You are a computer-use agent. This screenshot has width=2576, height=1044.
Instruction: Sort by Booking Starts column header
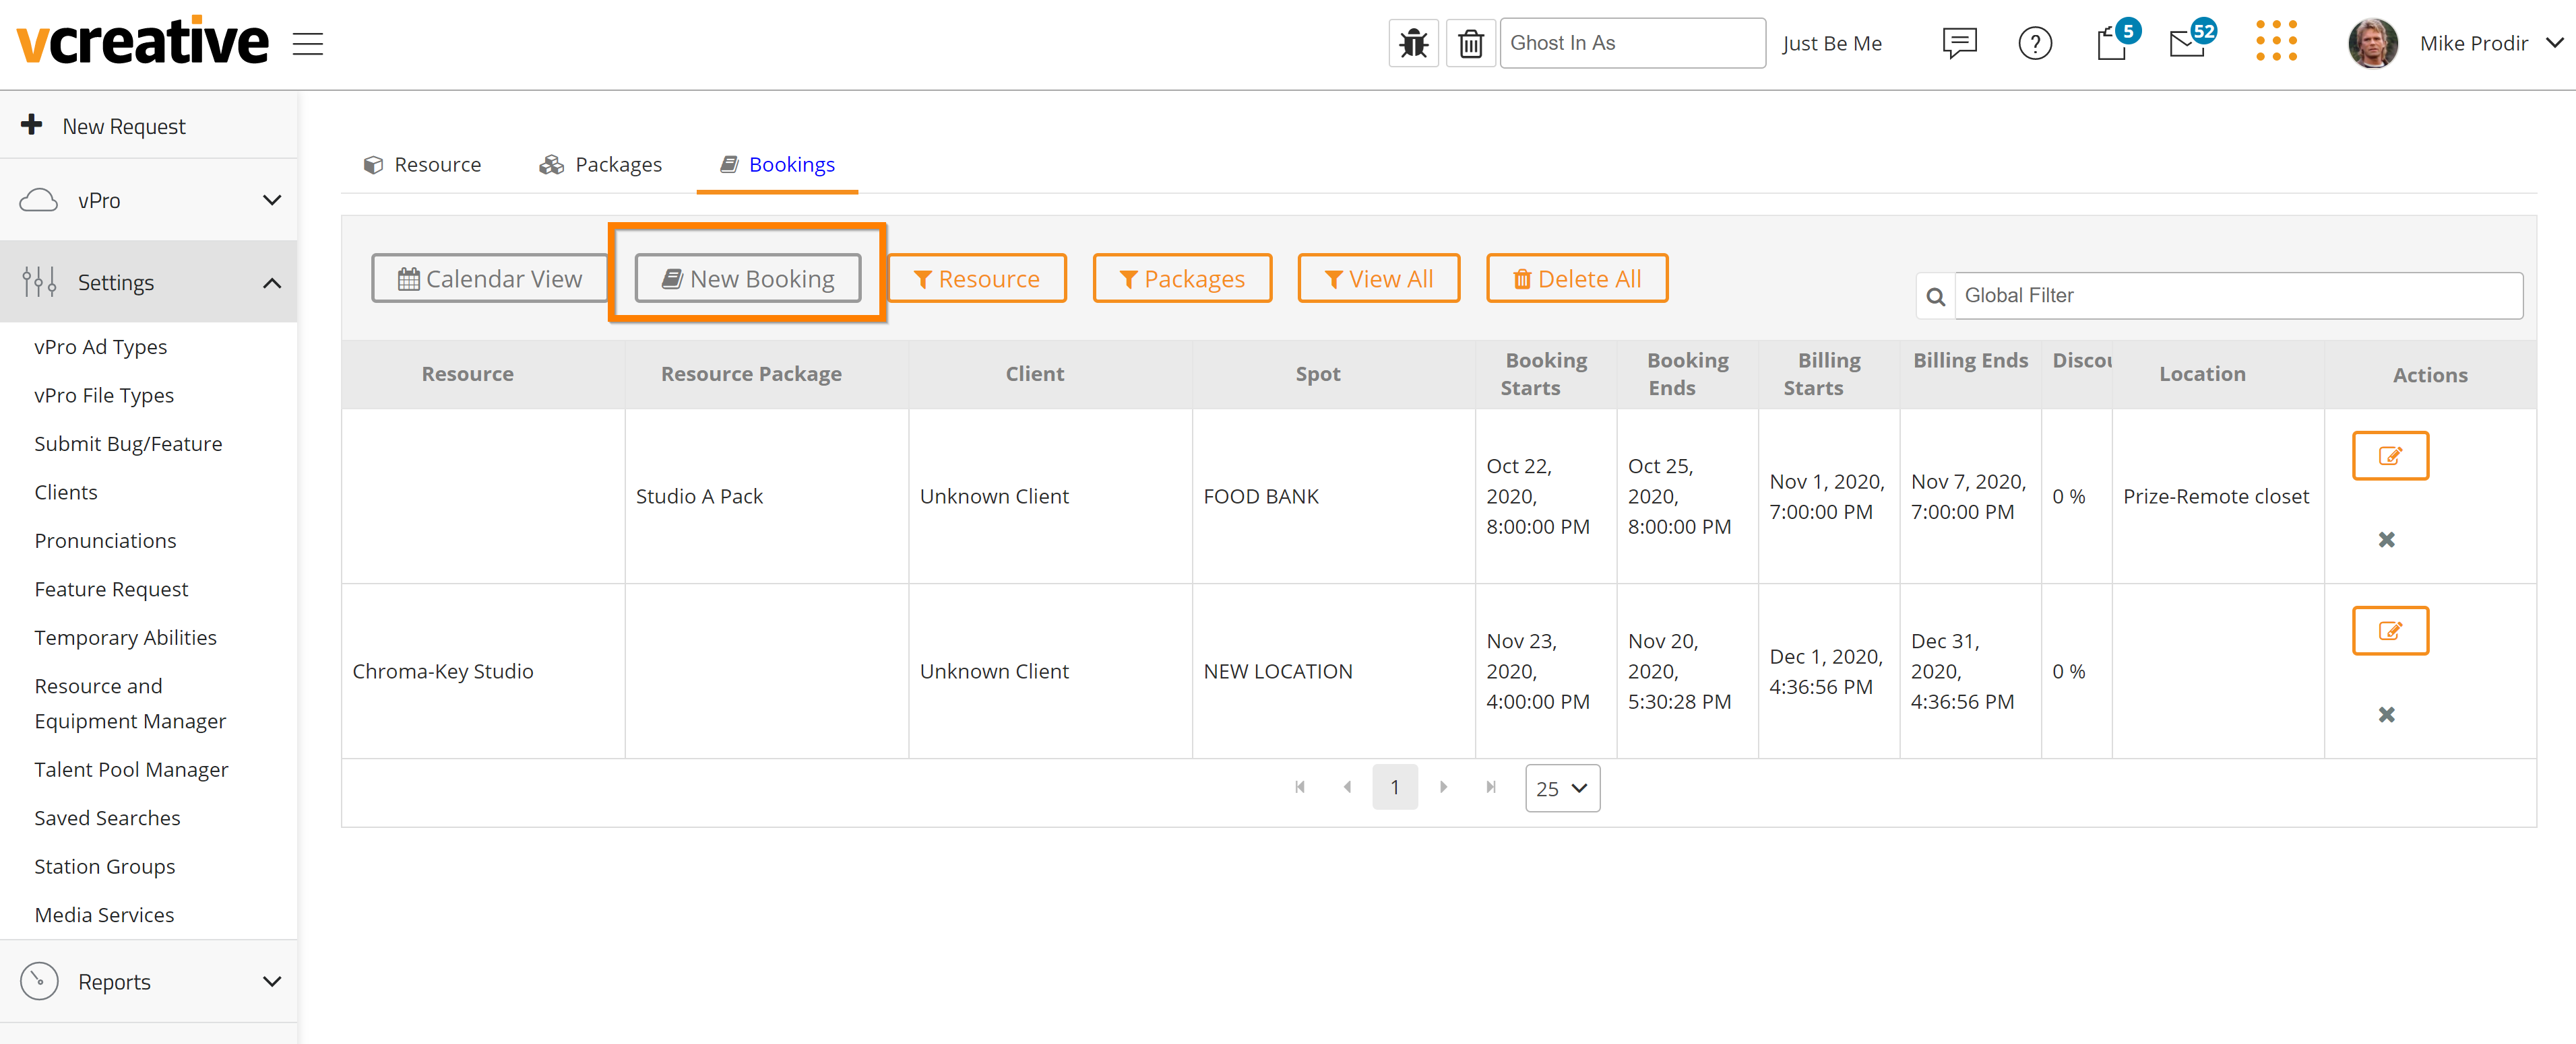[x=1546, y=374]
